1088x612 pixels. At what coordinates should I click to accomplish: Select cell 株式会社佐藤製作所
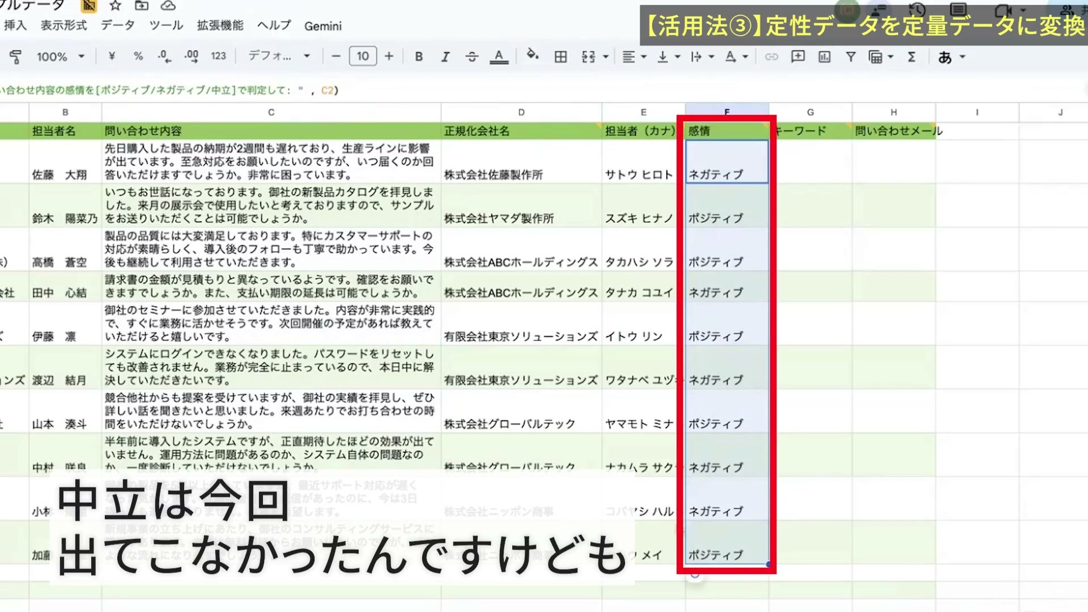521,161
